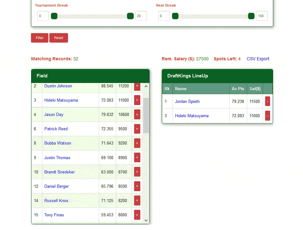Click the Field list scrollbar thumb
The image size is (303, 230).
coord(146,116)
